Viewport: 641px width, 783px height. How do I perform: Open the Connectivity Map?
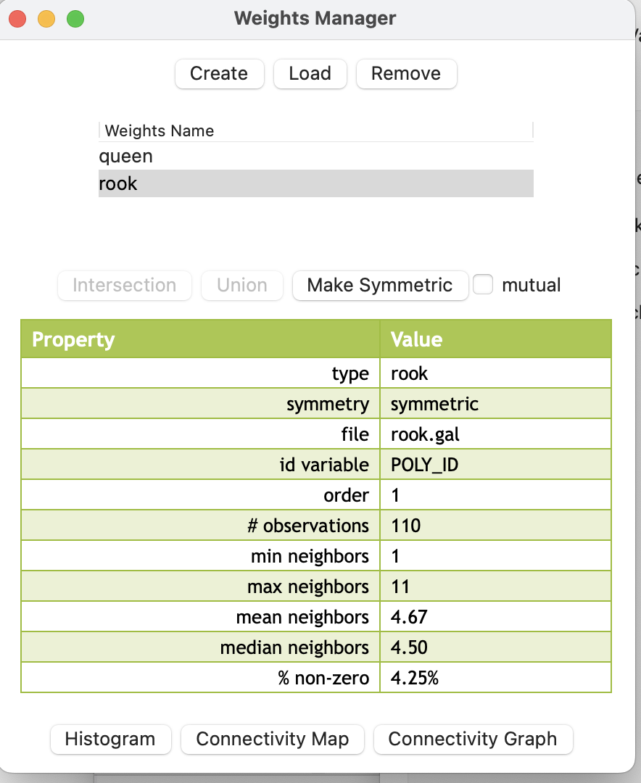[x=273, y=739]
